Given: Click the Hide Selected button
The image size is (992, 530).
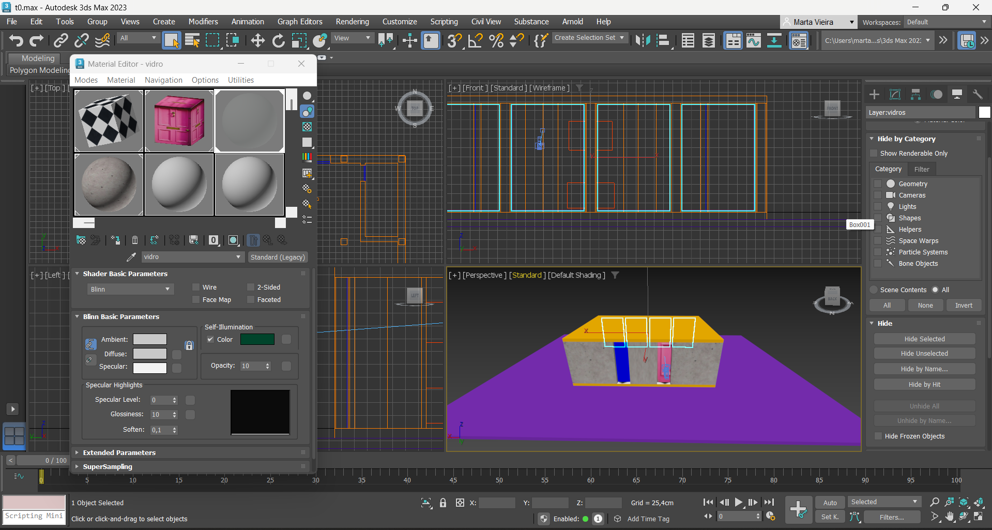Looking at the screenshot, I should coord(924,339).
